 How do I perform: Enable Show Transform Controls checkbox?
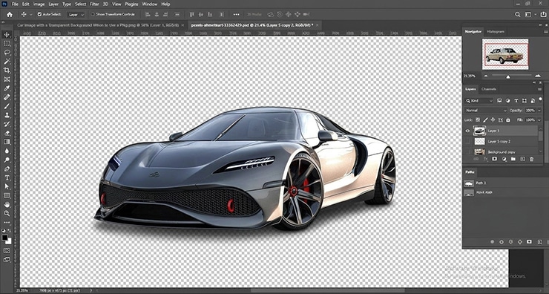pyautogui.click(x=93, y=14)
